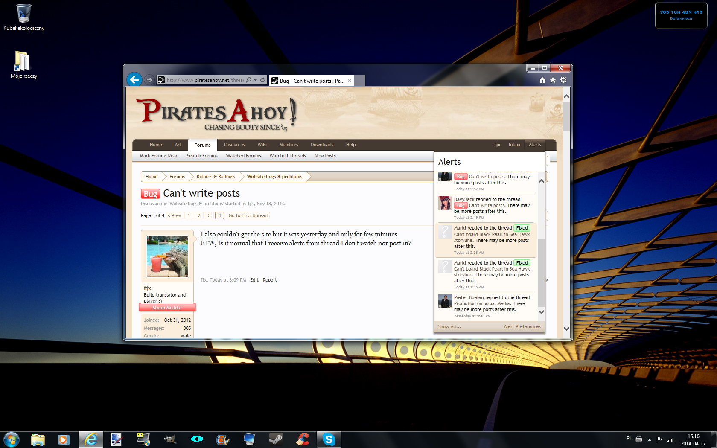The width and height of the screenshot is (717, 448).
Task: Open fjx username link under avatar
Action: (148, 288)
